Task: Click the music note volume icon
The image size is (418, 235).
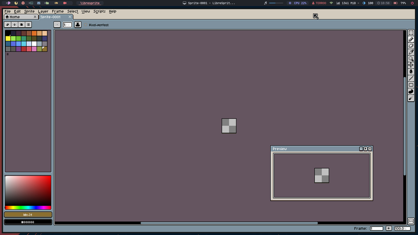Action: [x=265, y=3]
